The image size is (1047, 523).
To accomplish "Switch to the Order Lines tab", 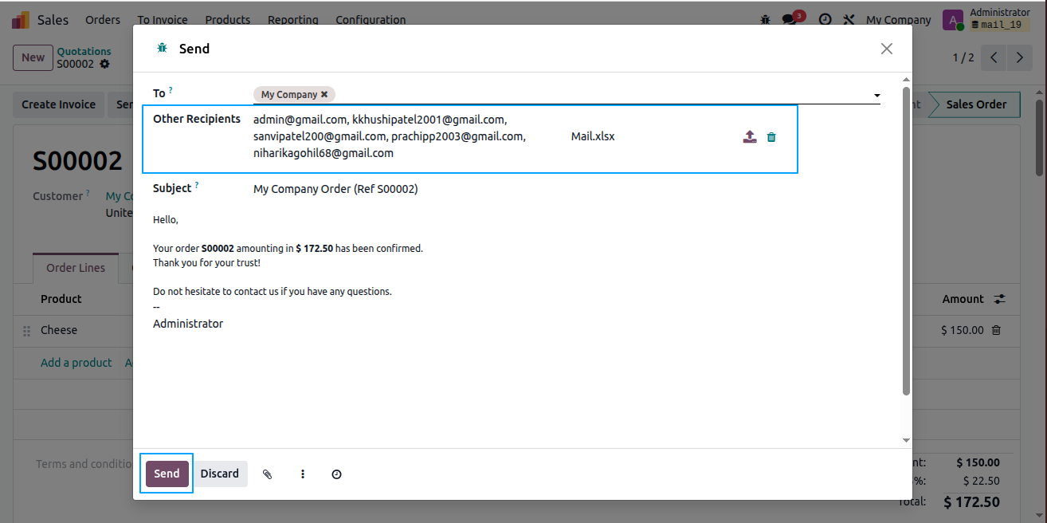I will pos(76,268).
